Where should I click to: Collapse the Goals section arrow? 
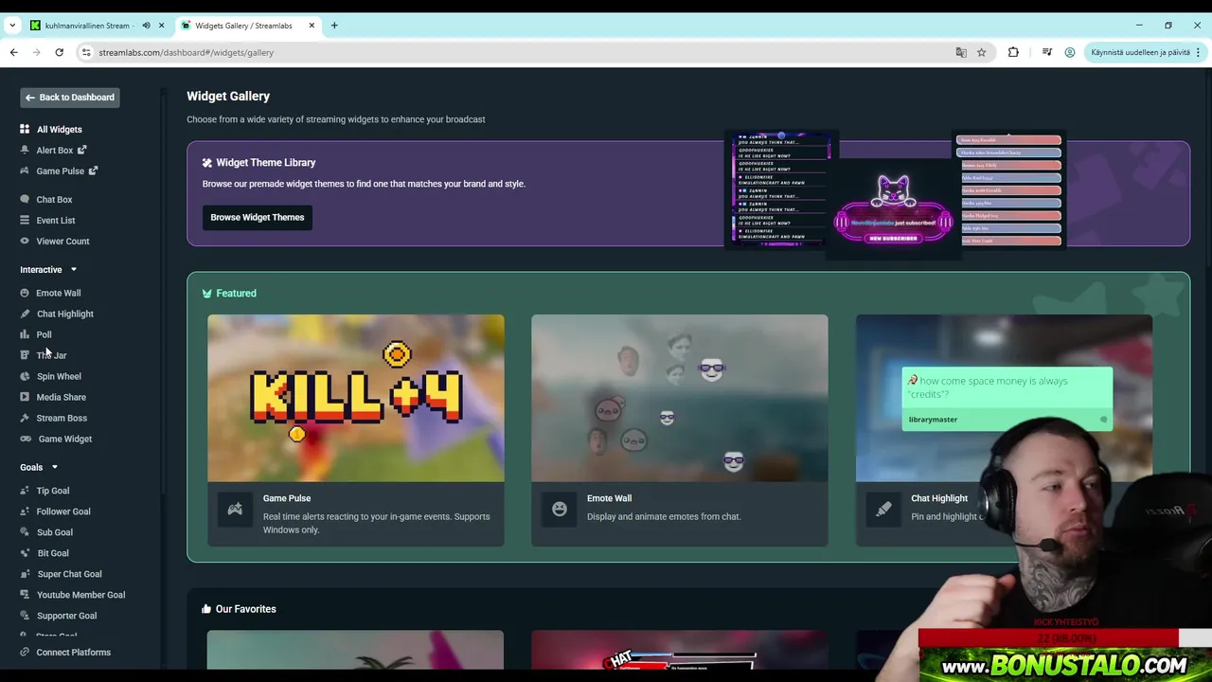[54, 467]
